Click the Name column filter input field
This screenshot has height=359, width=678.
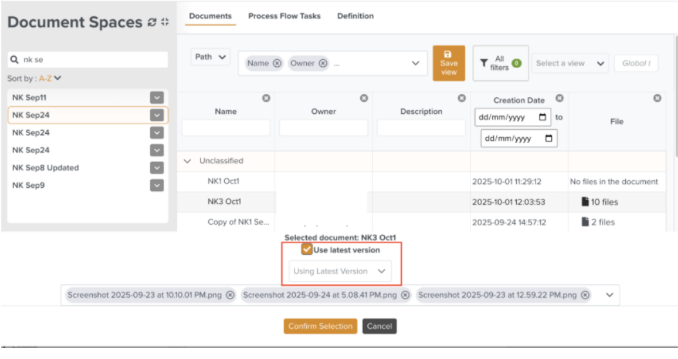(x=226, y=128)
